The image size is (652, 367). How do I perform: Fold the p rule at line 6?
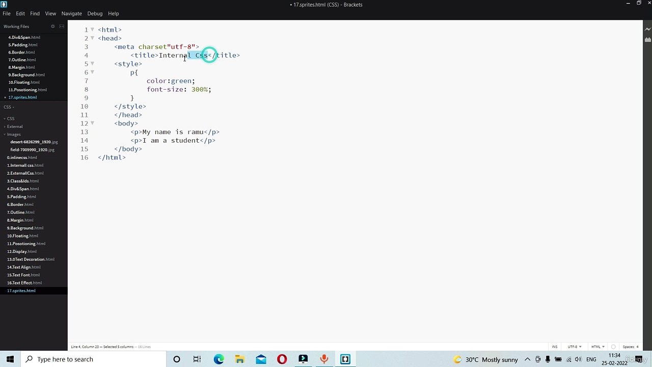pos(92,72)
